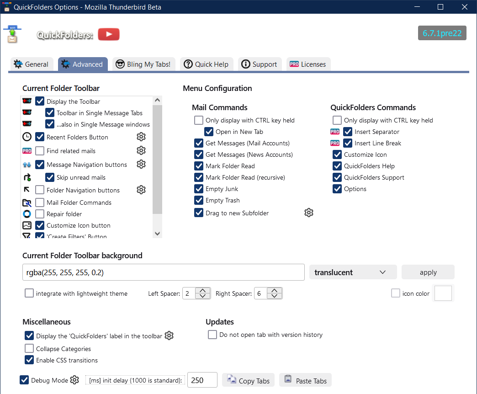Click the Paste Tabs button
Viewport: 477px width, 394px height.
point(305,380)
